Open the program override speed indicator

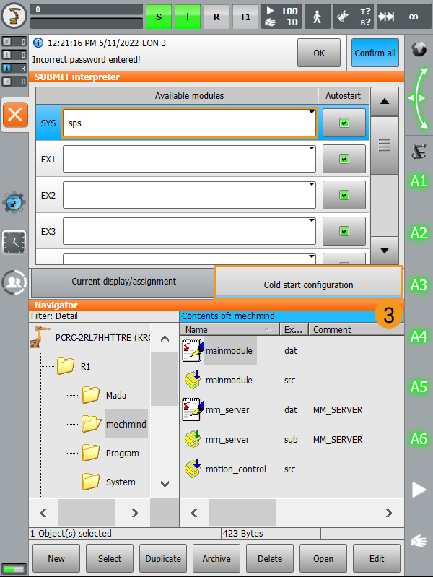(281, 16)
